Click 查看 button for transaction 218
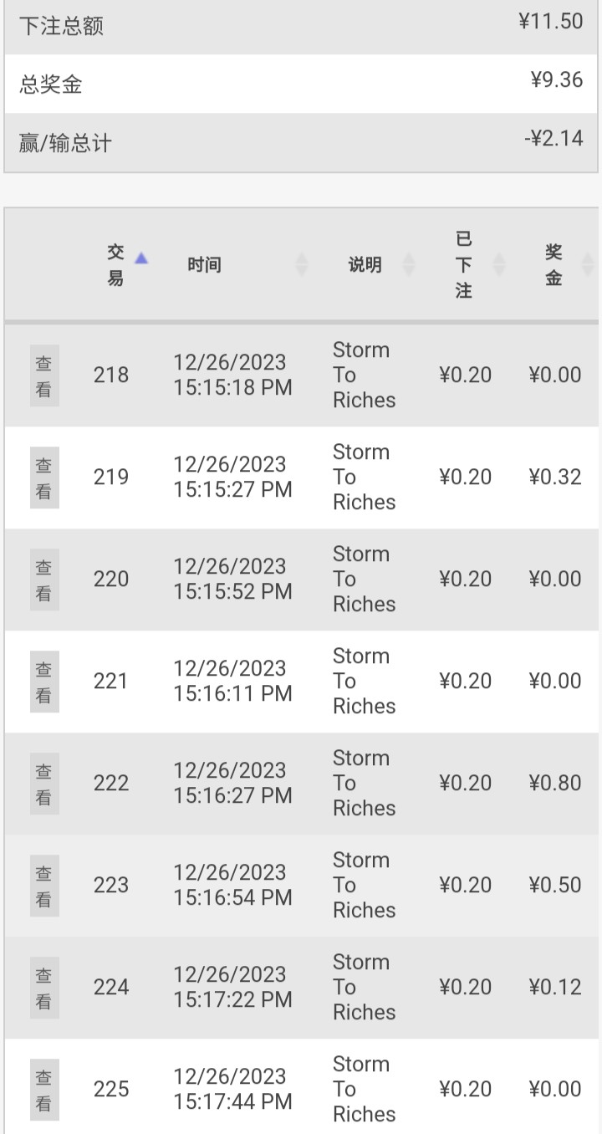602x1134 pixels. point(44,375)
